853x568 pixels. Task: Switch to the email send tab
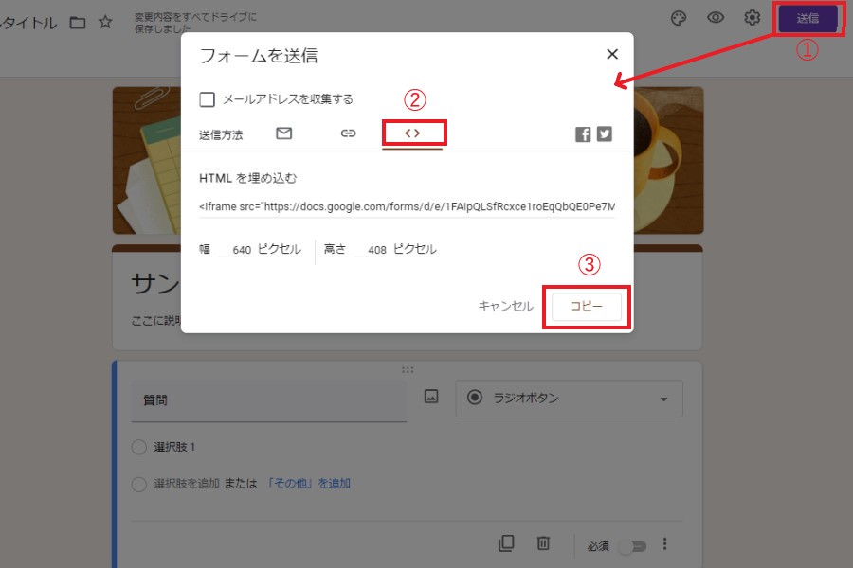(283, 133)
